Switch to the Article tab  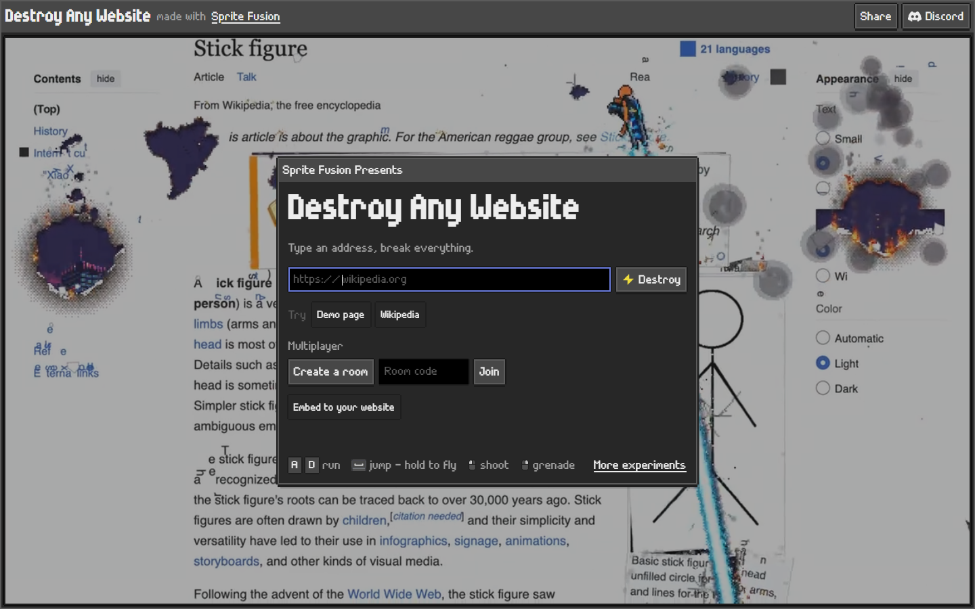click(x=209, y=77)
